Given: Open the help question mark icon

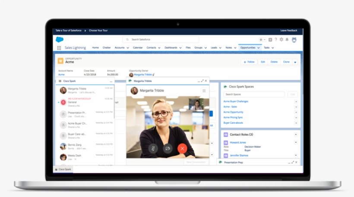Looking at the screenshot, I should pos(276,40).
